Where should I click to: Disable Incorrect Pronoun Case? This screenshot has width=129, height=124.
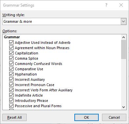(12, 85)
